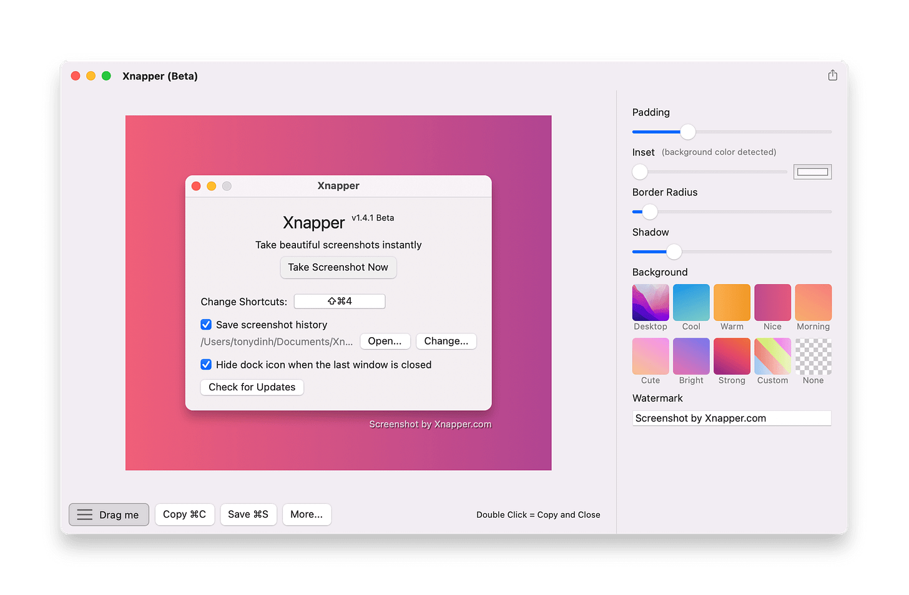Click Open... for the history folder
Image resolution: width=909 pixels, height=595 pixels.
[385, 342]
